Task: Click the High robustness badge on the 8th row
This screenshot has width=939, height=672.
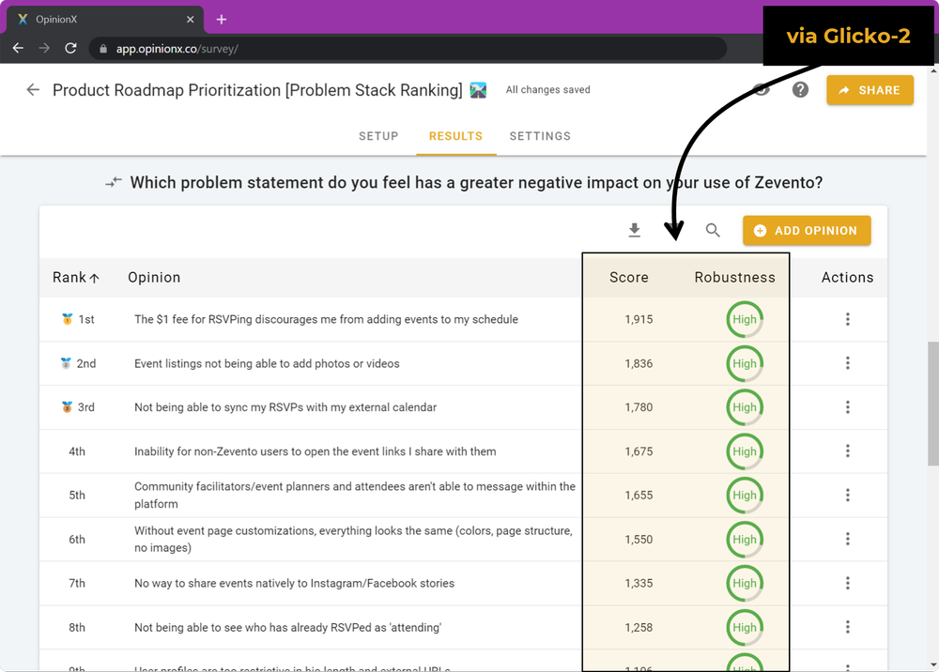Action: click(745, 627)
